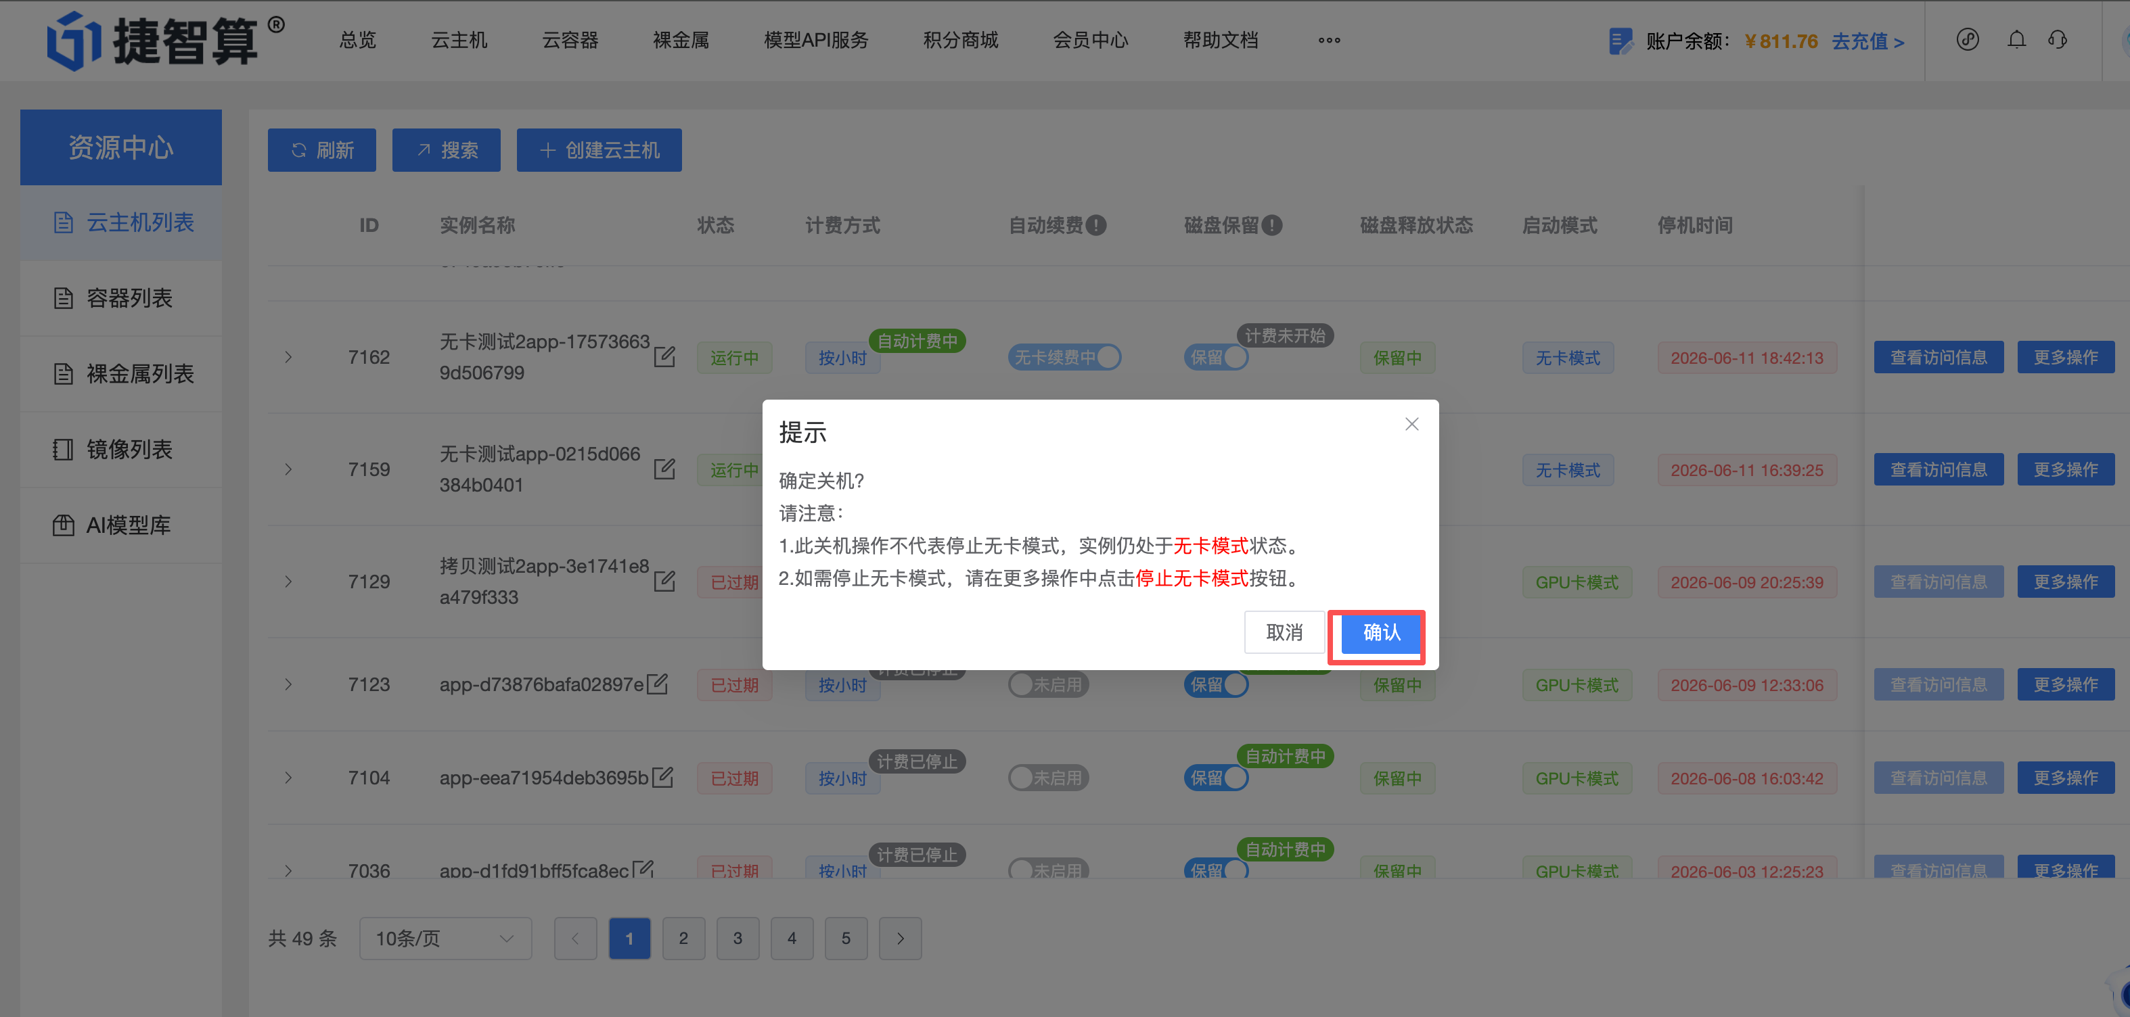Click the 搜索 search button

pyautogui.click(x=447, y=150)
